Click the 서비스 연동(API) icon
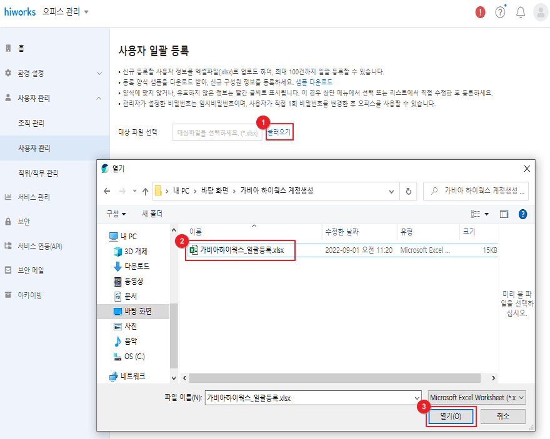Viewport: 550px width, 439px height. pyautogui.click(x=8, y=245)
